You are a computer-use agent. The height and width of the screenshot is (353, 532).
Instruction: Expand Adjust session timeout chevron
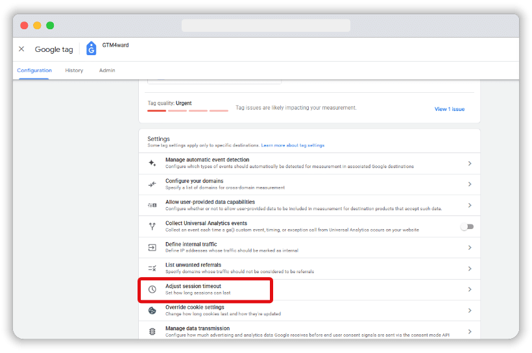(470, 289)
